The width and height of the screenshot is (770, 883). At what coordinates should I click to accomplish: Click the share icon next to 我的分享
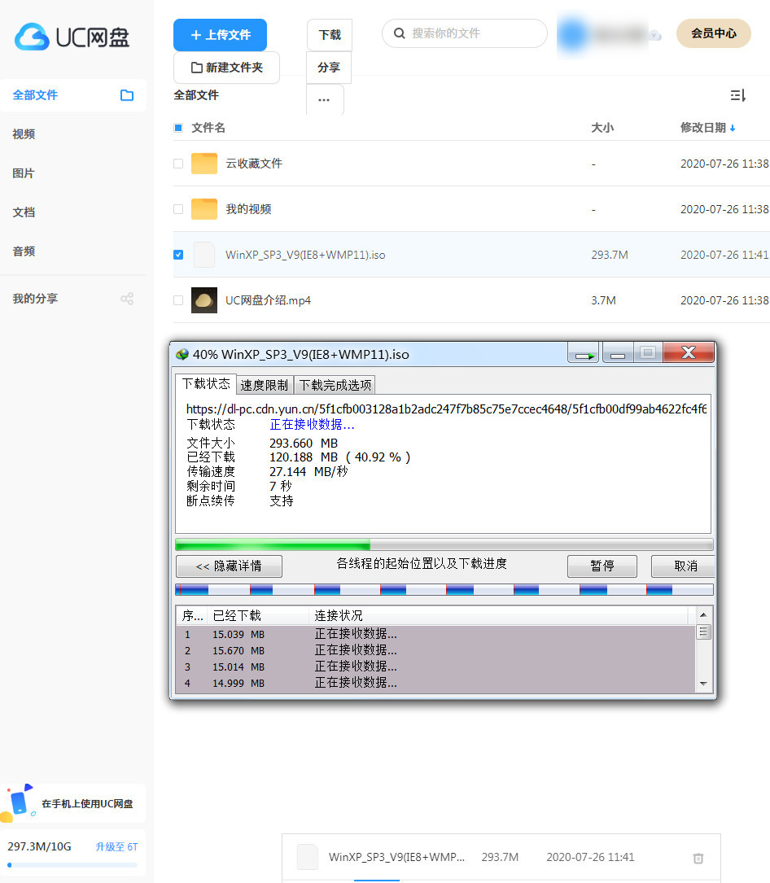point(127,299)
